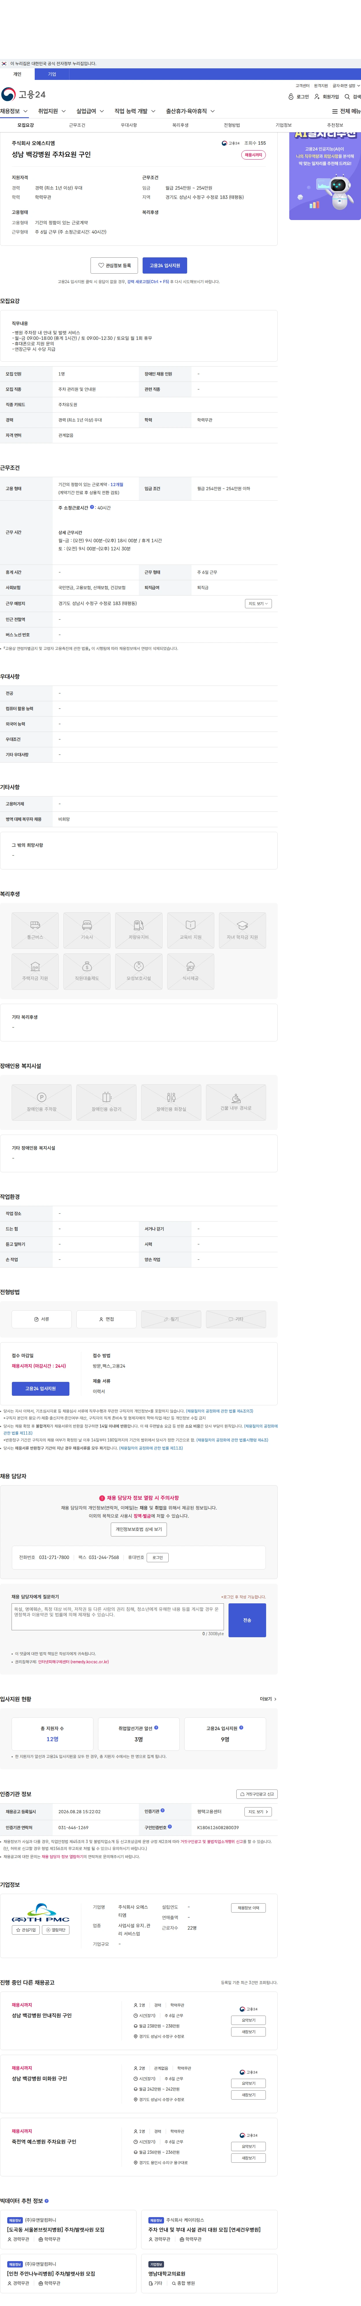Image resolution: width=361 pixels, height=2306 pixels.
Task: Expand 채용정보 navigation menu
Action: pos(14,111)
